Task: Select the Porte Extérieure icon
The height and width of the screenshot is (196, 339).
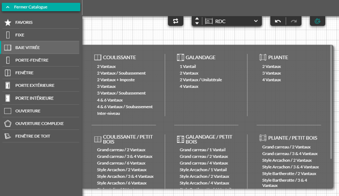Action: 8,85
